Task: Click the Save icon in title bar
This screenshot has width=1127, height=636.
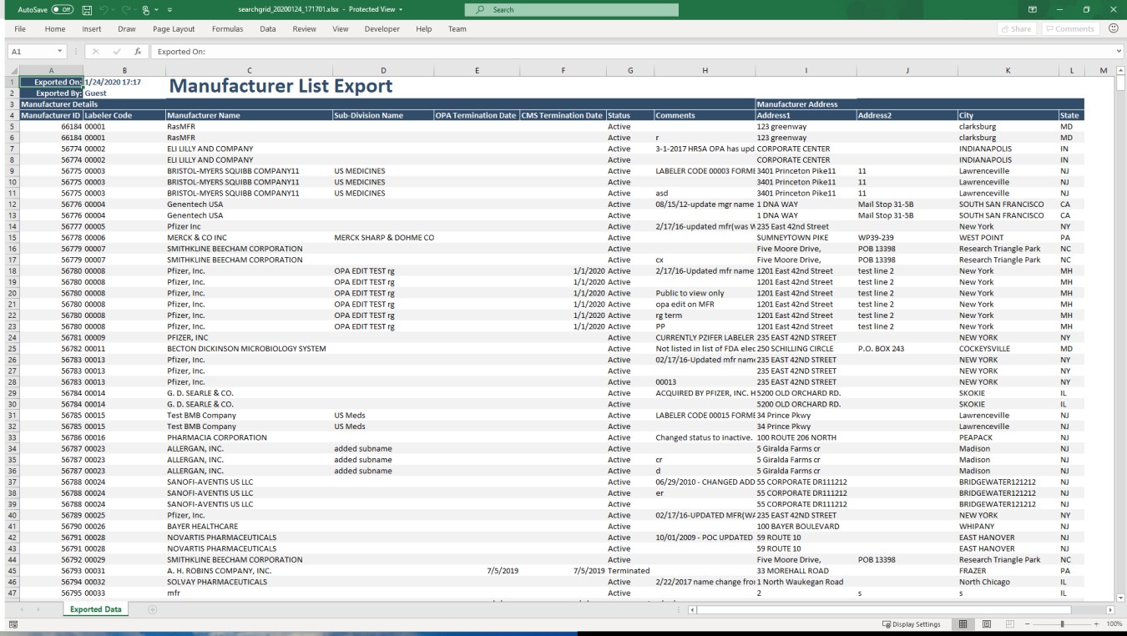Action: tap(88, 9)
